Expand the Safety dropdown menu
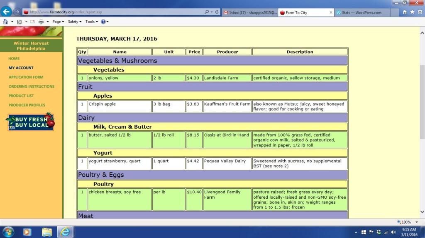This screenshot has height=238, width=425. click(x=74, y=22)
